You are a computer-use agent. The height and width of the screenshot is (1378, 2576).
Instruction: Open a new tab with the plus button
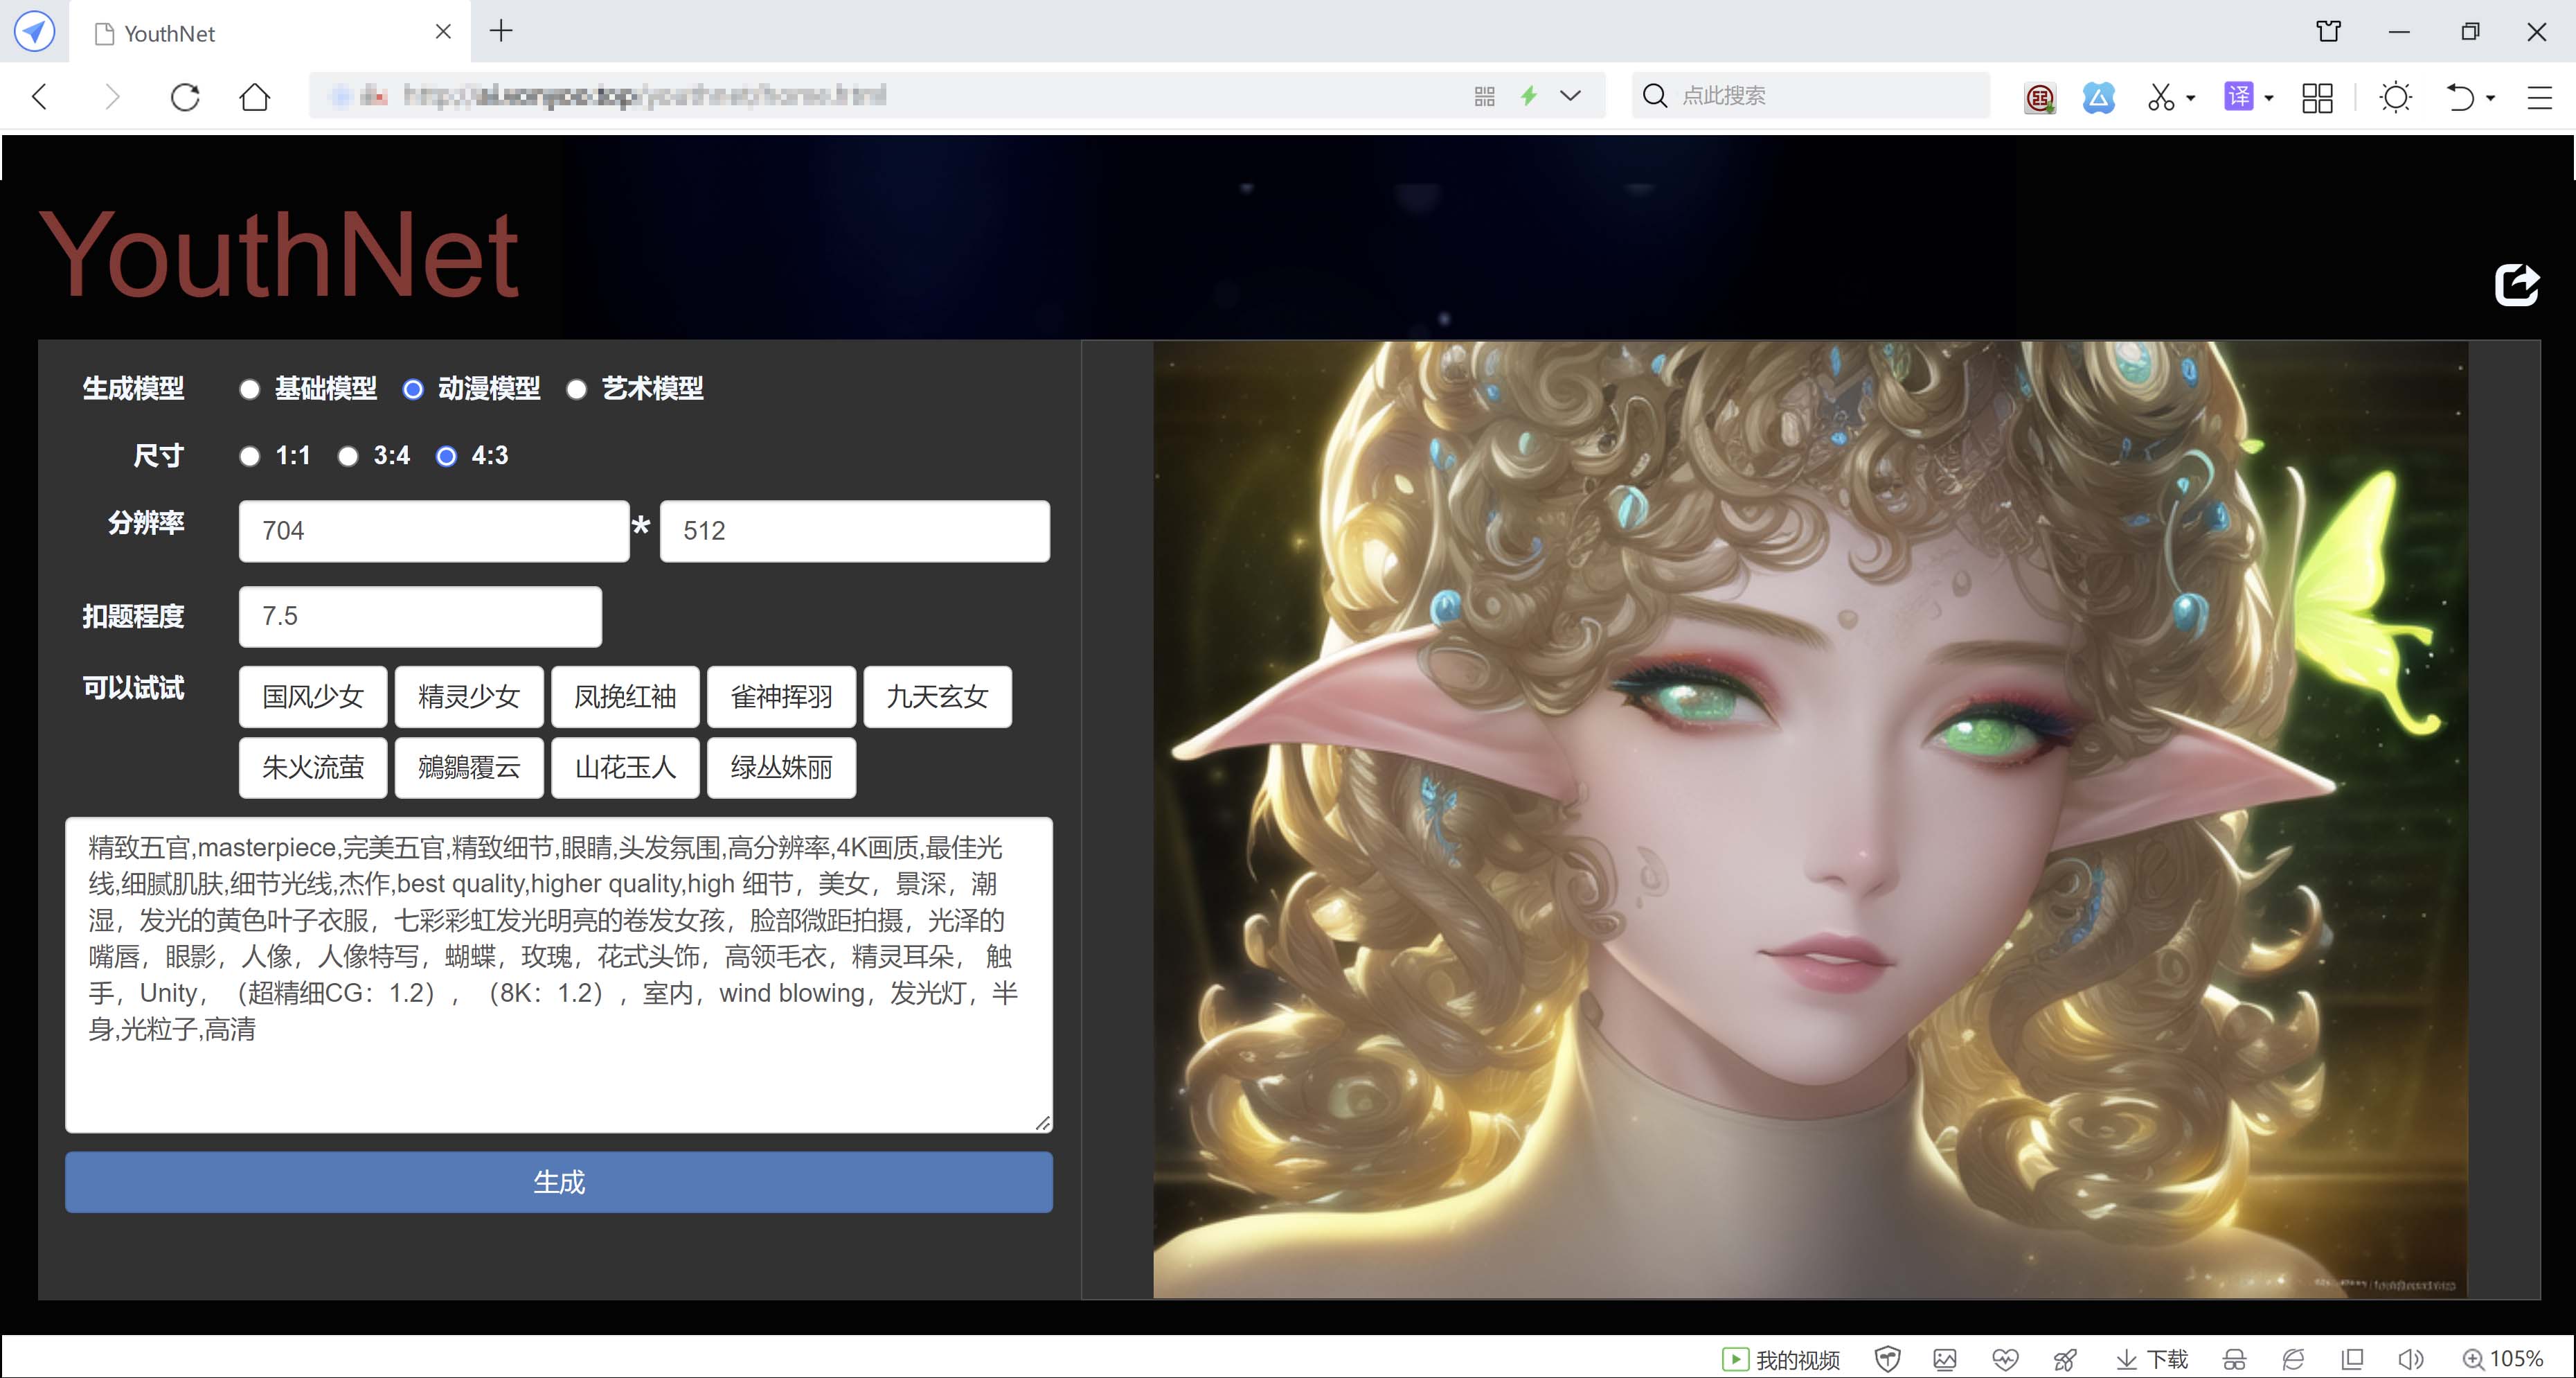(501, 31)
